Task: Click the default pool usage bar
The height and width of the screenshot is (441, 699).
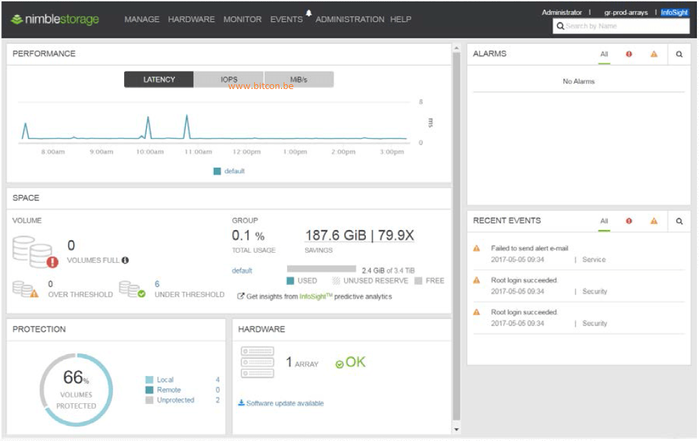Action: 321,268
